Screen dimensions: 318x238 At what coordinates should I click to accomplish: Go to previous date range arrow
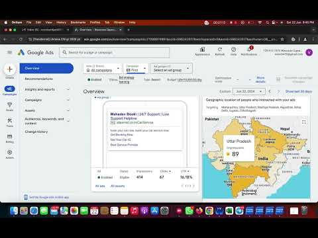[270, 91]
